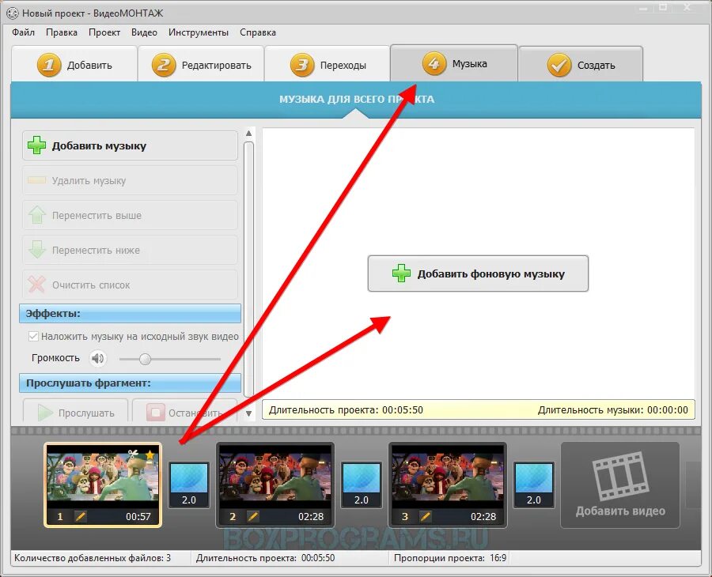Click the Переместить ниже button
The height and width of the screenshot is (577, 712).
(130, 250)
